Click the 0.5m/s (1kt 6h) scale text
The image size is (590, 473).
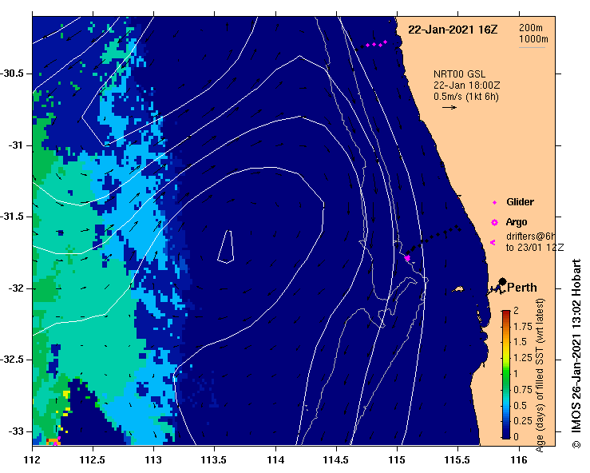tap(466, 97)
